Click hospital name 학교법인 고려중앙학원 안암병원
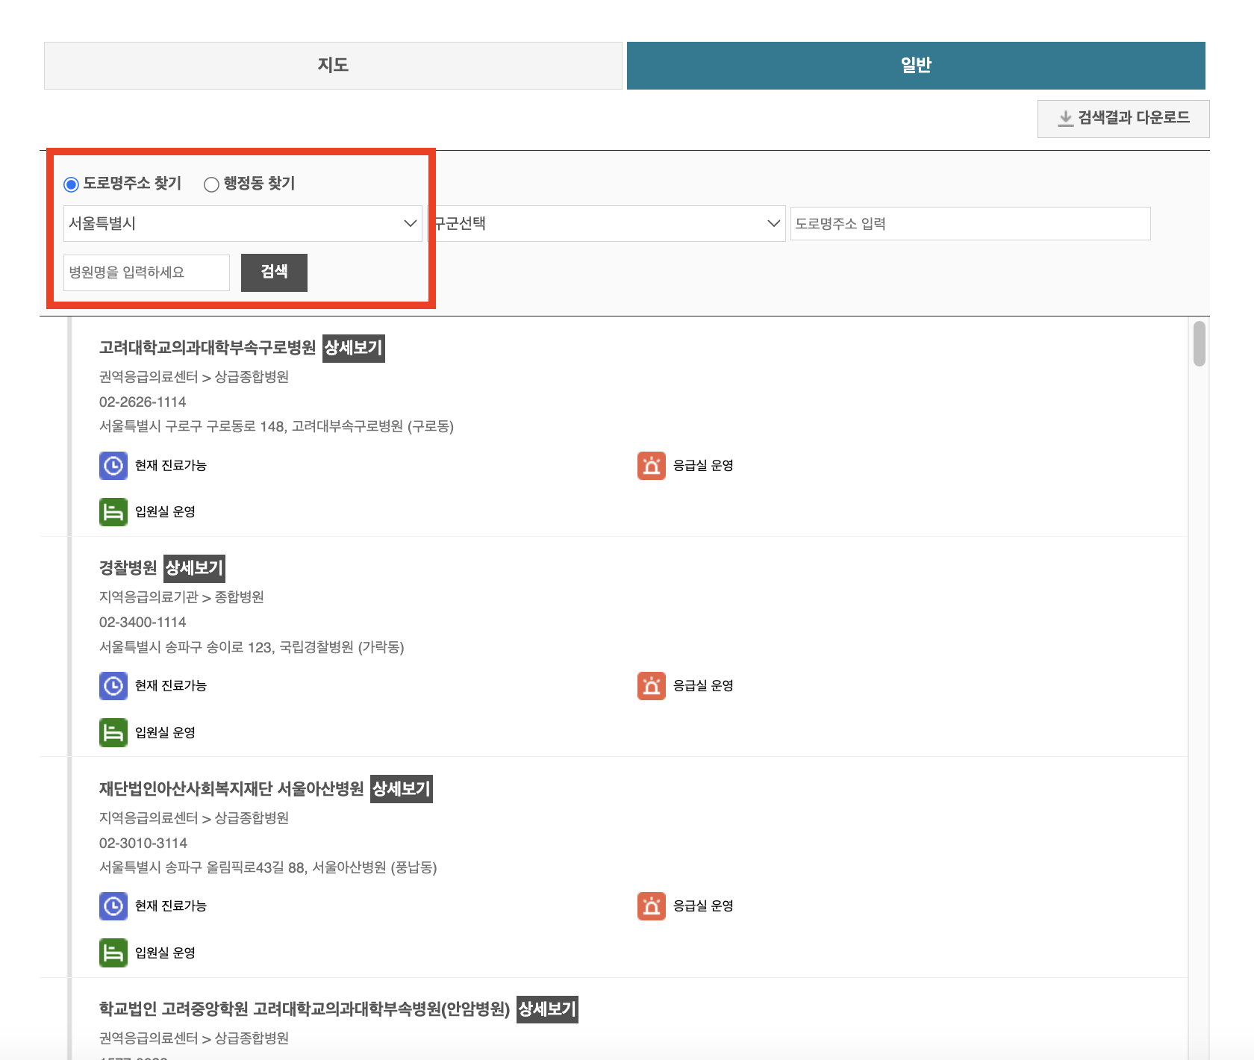The height and width of the screenshot is (1060, 1254). click(x=305, y=1009)
